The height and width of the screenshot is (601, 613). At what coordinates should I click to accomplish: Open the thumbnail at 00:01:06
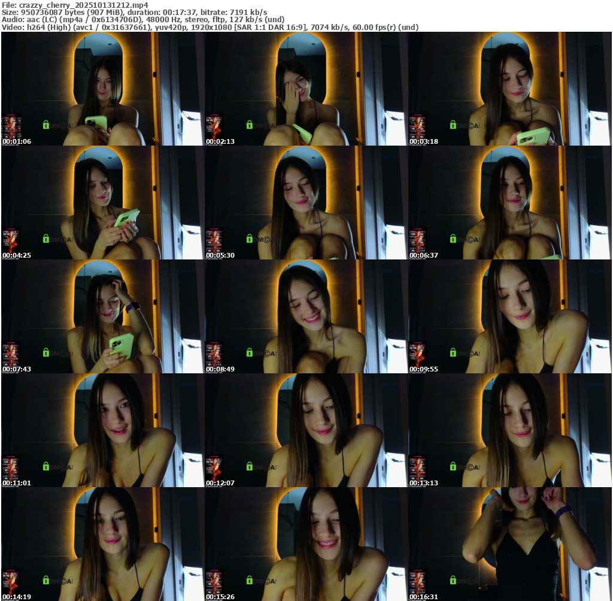coord(103,89)
